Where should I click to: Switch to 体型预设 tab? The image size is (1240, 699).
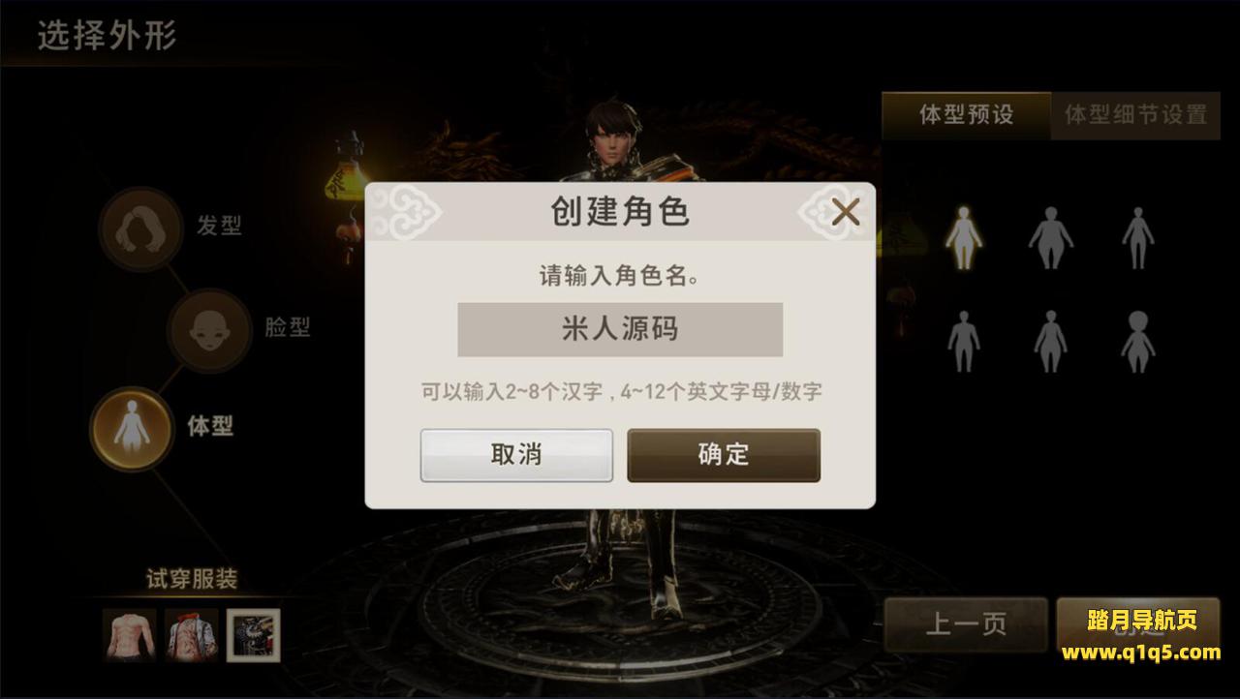[966, 115]
